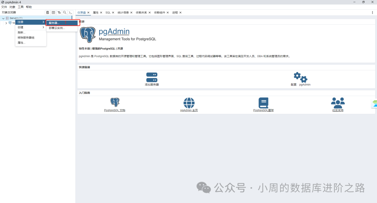Open the 工具 menu
This screenshot has width=377, height=203.
pyautogui.click(x=21, y=6)
